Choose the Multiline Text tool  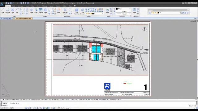pos(65,11)
